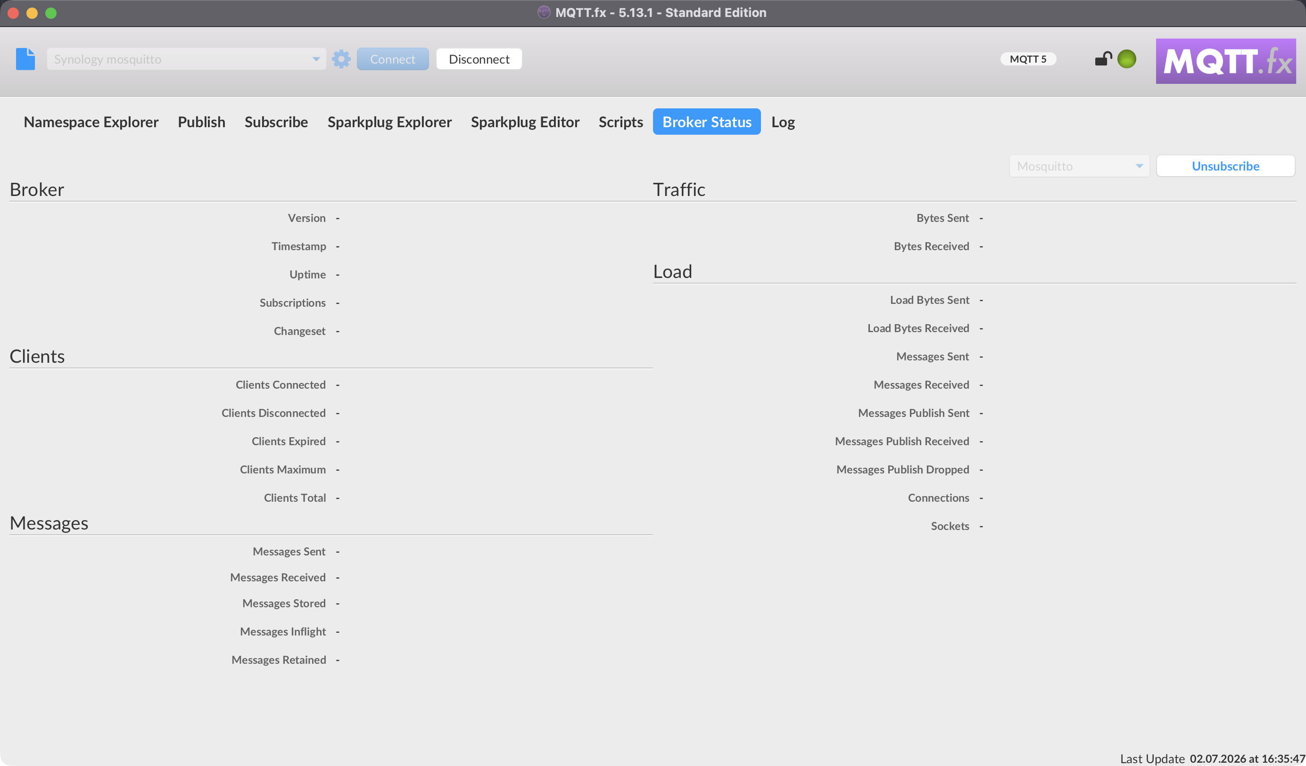This screenshot has height=766, width=1306.
Task: Click the Clients Connected label
Action: pyautogui.click(x=281, y=385)
